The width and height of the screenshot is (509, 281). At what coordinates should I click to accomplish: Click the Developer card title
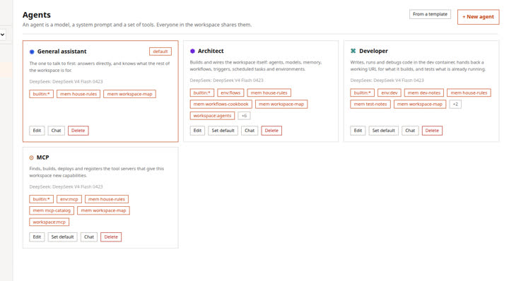(373, 51)
